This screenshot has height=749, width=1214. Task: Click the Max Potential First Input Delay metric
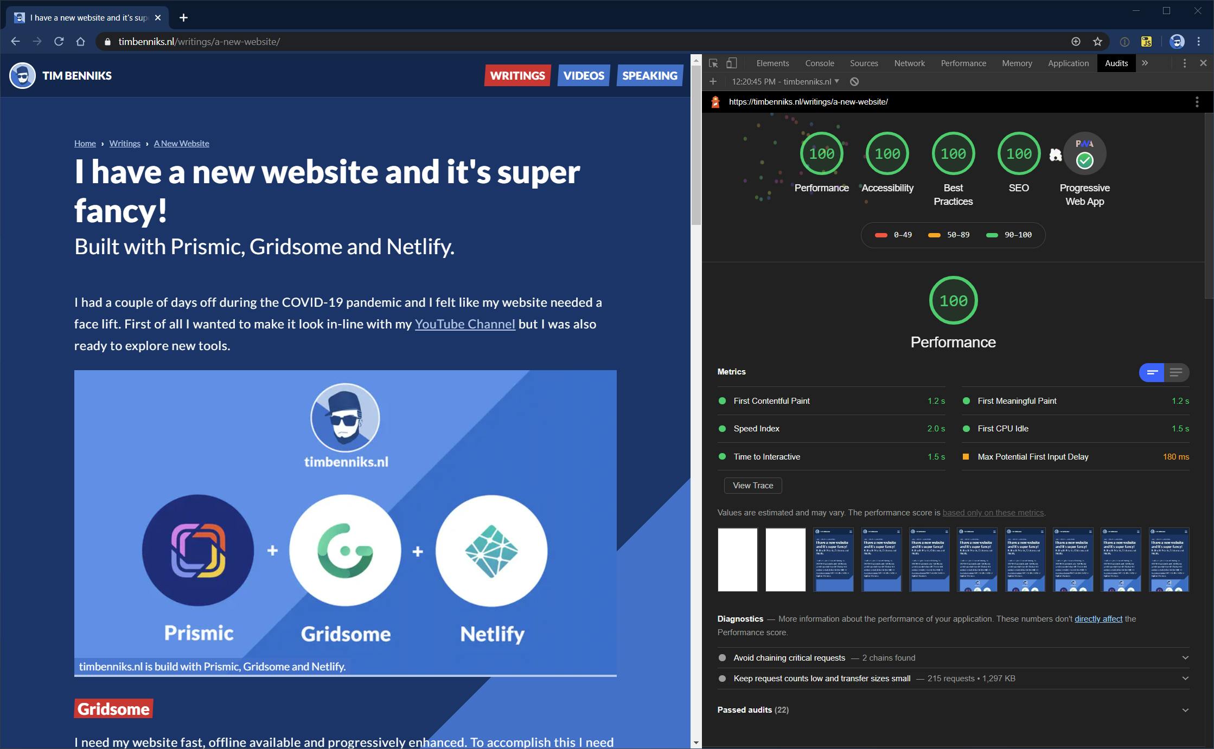point(1076,457)
